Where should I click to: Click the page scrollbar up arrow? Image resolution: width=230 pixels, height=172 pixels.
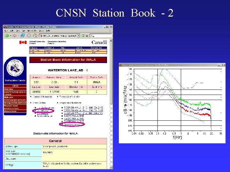click(111, 40)
